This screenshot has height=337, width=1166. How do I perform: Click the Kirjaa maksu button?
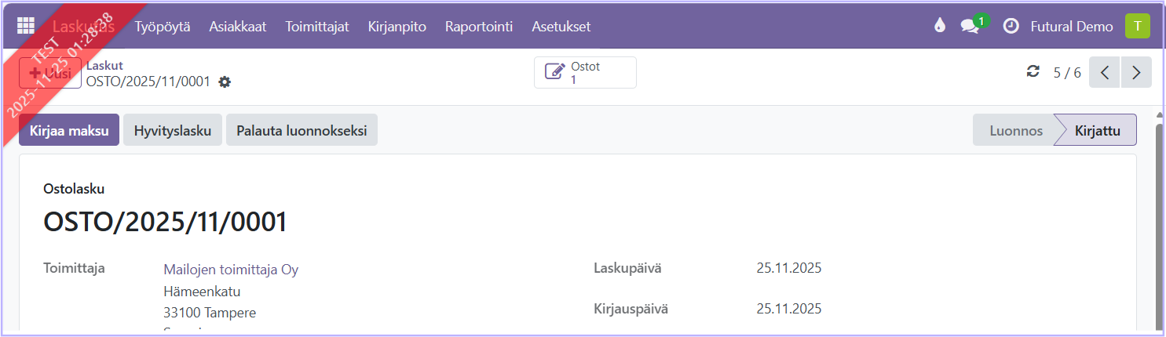tap(69, 130)
